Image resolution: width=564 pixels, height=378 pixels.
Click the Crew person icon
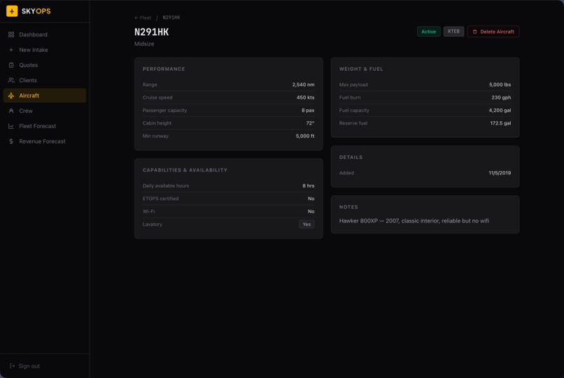[x=11, y=111]
